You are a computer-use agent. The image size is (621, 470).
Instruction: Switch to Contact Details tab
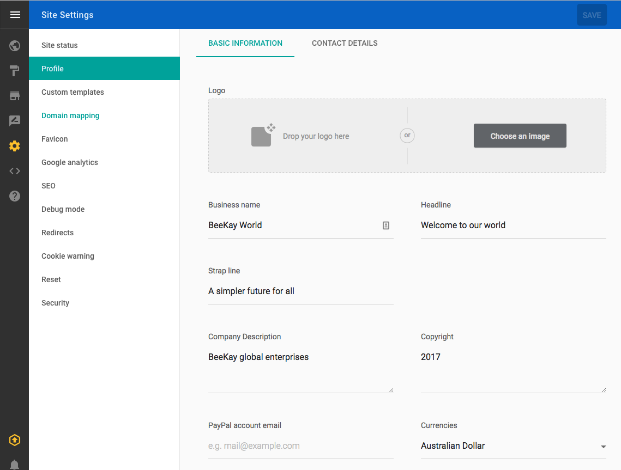345,43
